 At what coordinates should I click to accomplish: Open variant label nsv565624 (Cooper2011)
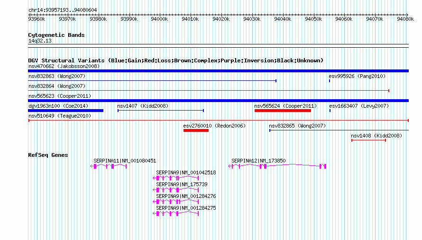click(x=285, y=106)
